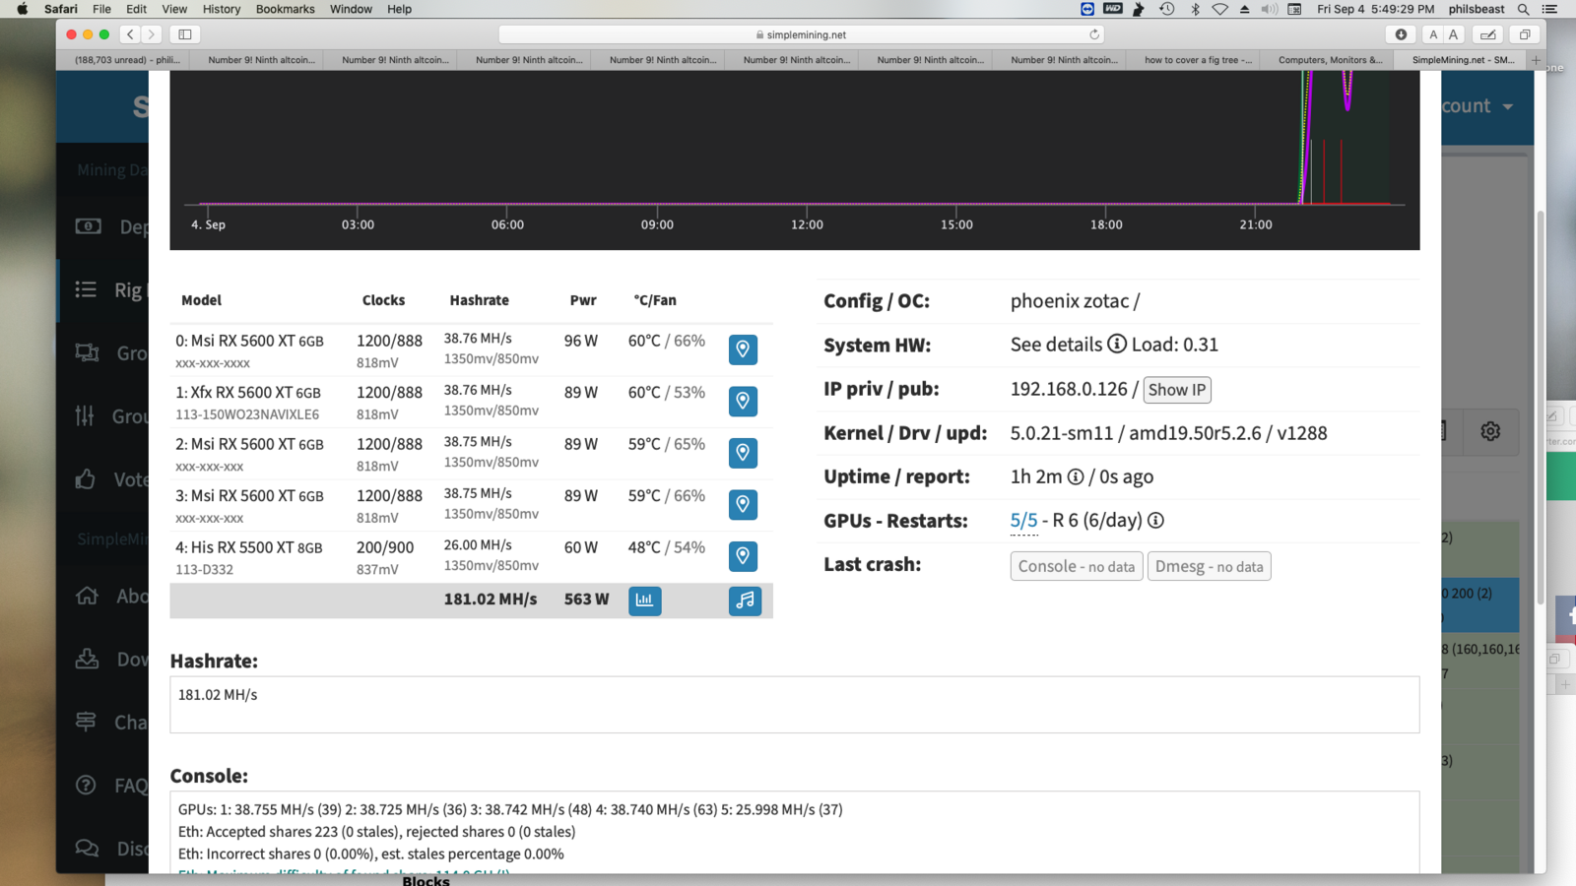The image size is (1576, 886).
Task: Click the philsbeast user name in menu bar
Action: click(x=1477, y=9)
